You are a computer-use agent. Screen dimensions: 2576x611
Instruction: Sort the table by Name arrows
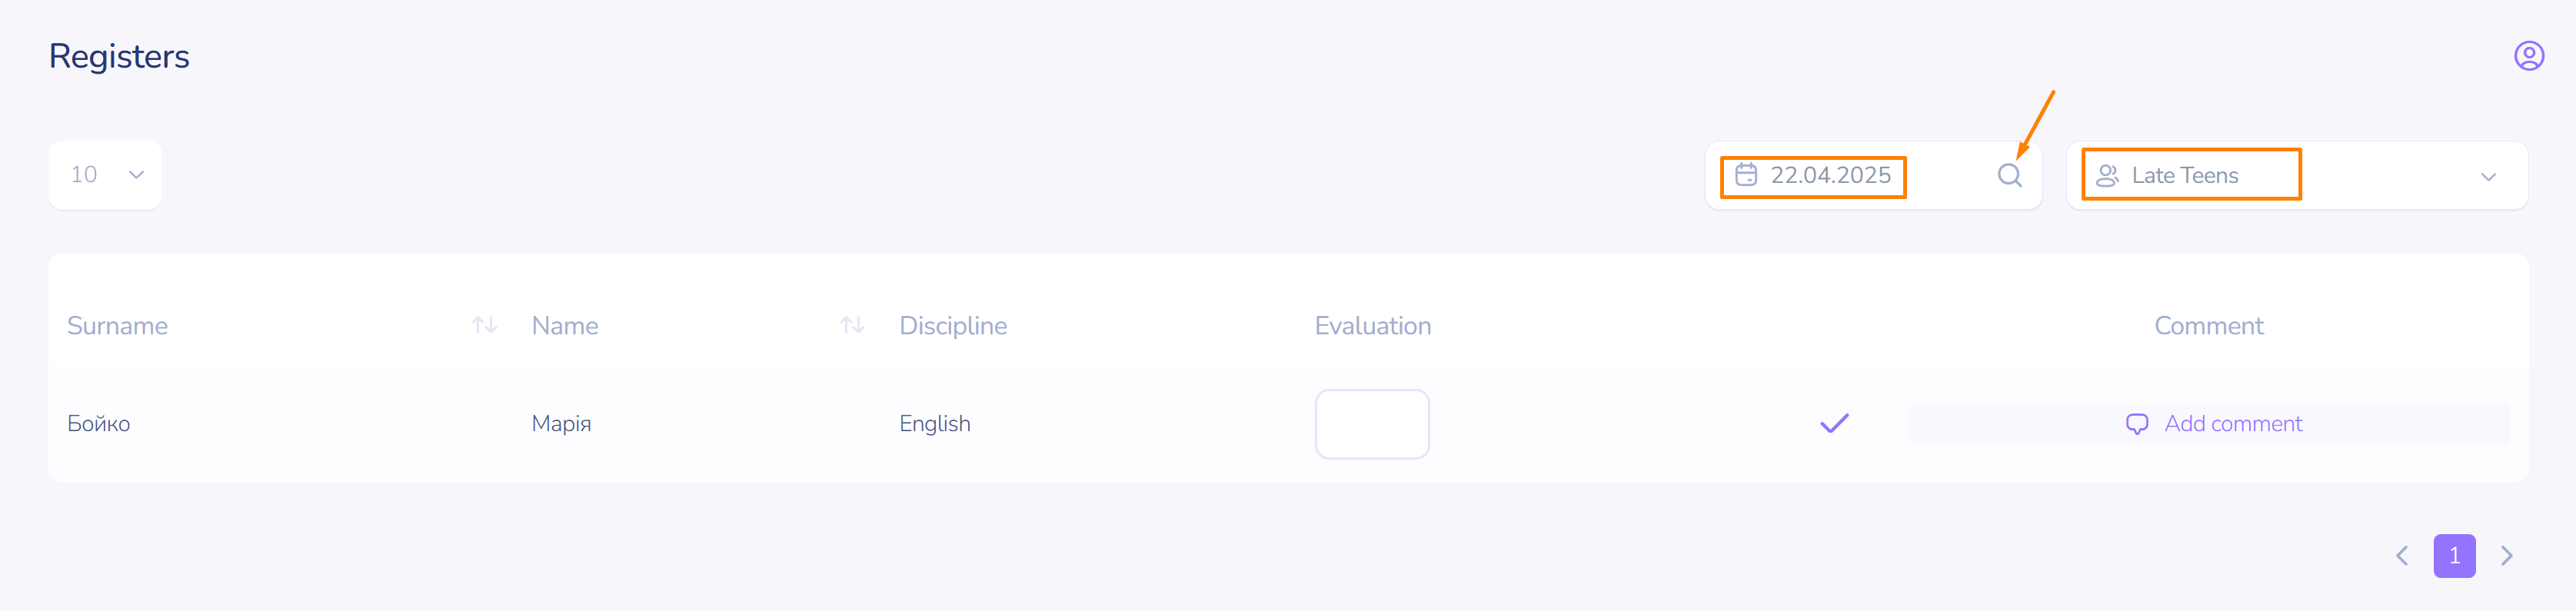(x=852, y=325)
